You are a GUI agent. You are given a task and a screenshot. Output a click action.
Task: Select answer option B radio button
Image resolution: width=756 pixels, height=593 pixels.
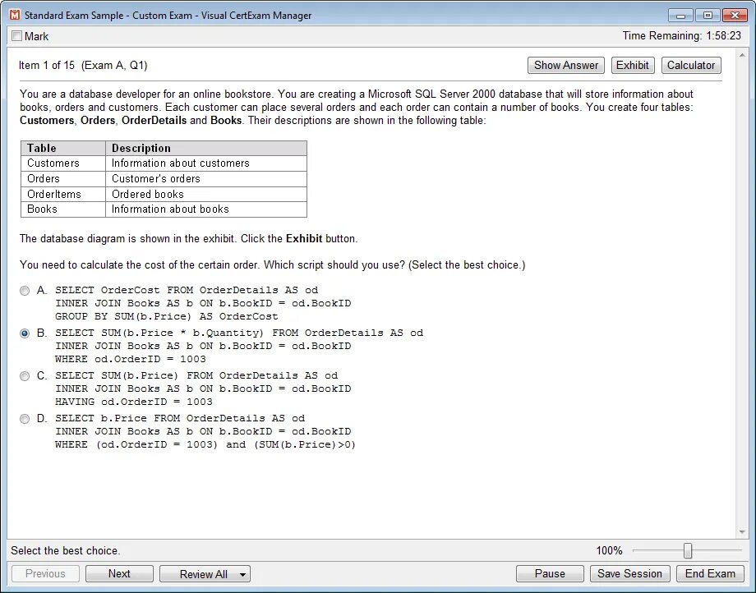25,333
